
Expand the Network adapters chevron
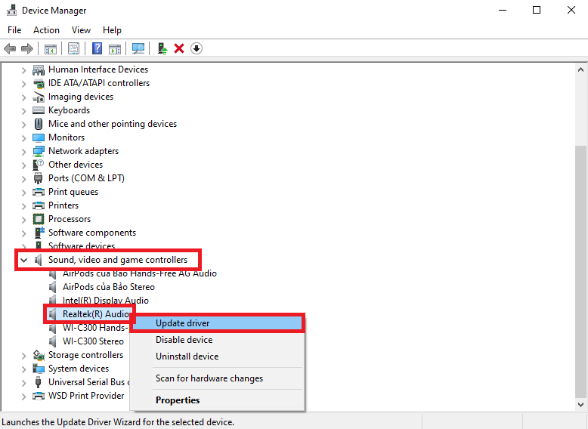[x=23, y=151]
